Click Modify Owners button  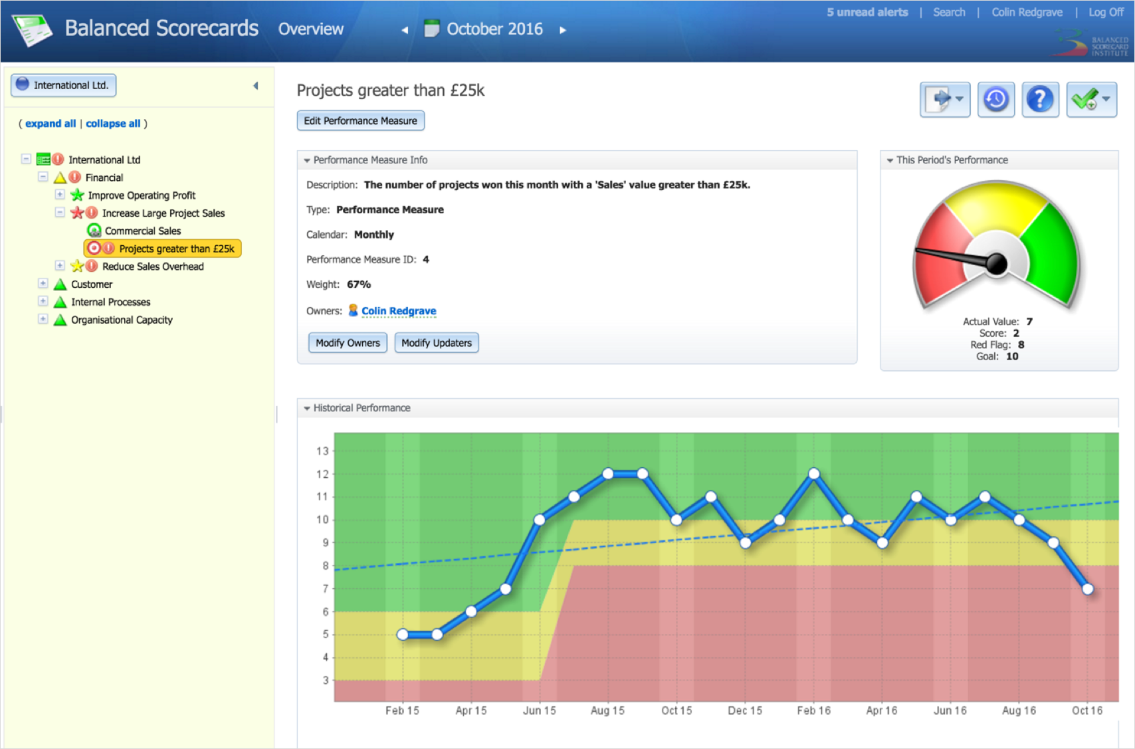click(348, 343)
